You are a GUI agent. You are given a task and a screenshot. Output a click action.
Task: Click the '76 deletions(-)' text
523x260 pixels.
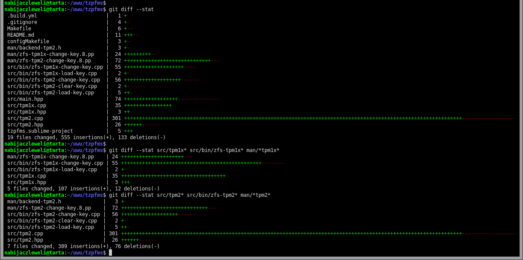pos(137,246)
